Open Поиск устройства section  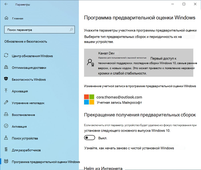click(25, 138)
